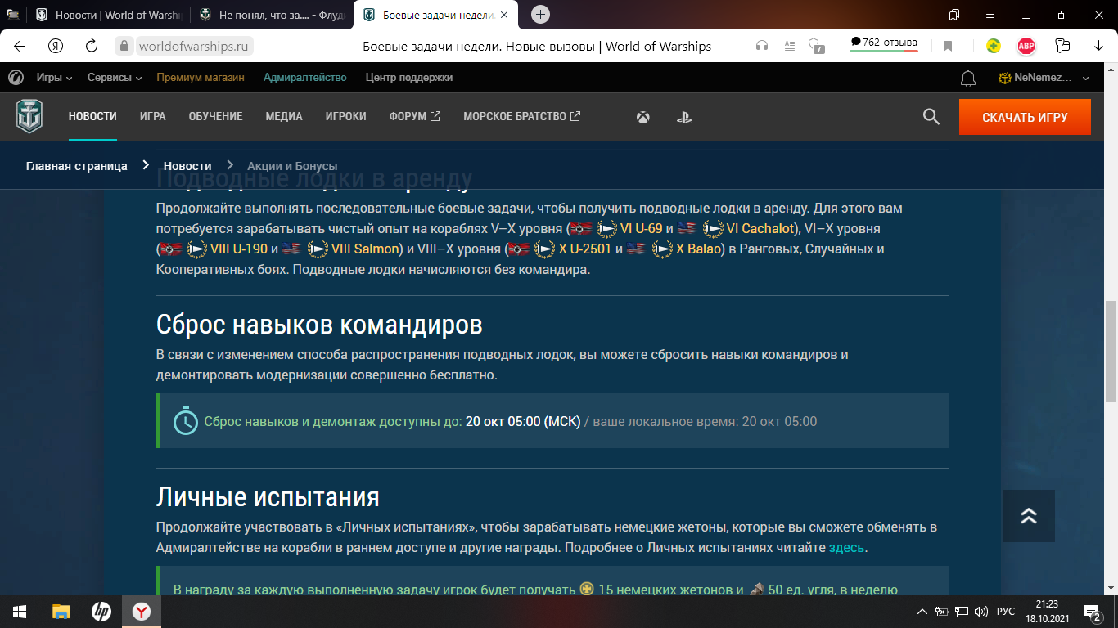Open reader mode icon in address bar
The image size is (1118, 628).
click(790, 46)
